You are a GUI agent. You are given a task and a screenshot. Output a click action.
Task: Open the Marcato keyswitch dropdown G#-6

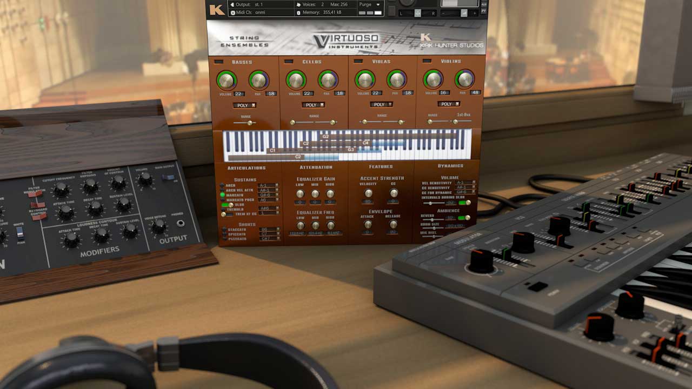tap(269, 194)
